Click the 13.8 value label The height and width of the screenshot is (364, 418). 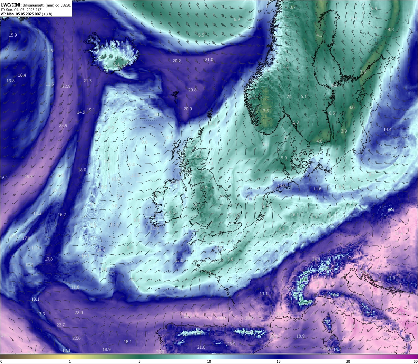11,81
